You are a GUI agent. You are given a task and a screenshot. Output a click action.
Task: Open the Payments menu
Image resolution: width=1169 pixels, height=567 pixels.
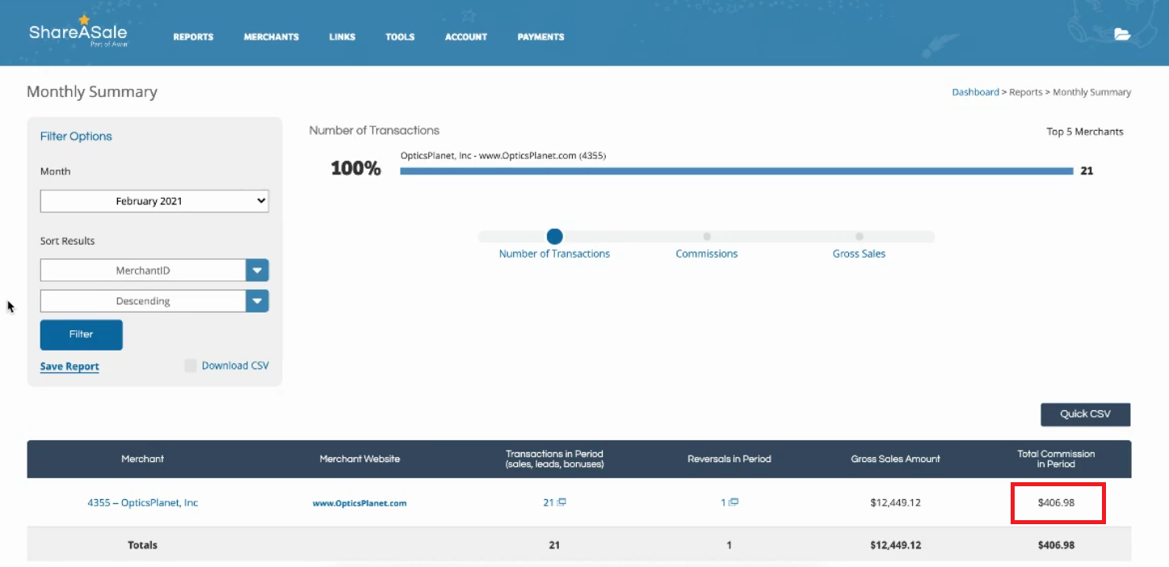[x=541, y=37]
